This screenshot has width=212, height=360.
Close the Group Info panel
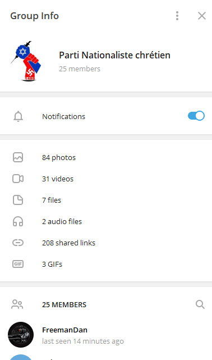coord(202,16)
